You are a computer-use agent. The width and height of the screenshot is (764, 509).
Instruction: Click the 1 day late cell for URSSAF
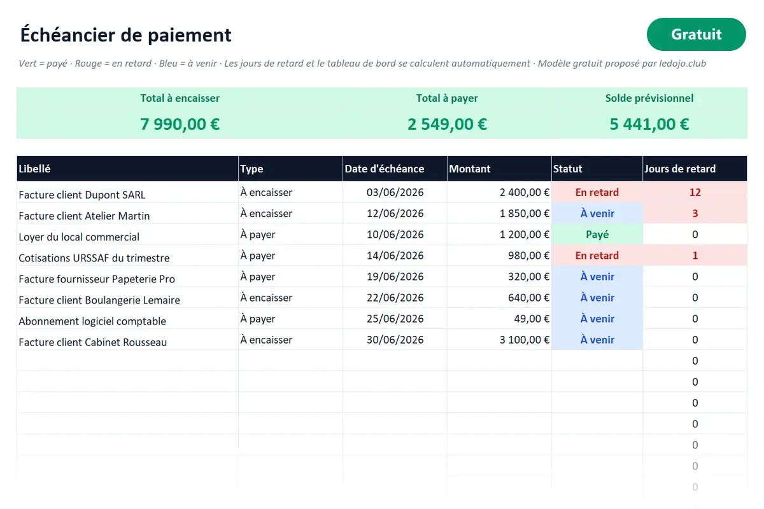point(695,255)
